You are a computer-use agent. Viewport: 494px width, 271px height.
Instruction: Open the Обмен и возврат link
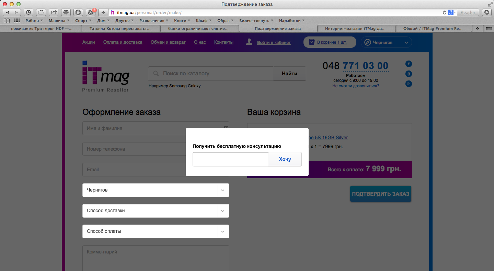[x=168, y=42]
